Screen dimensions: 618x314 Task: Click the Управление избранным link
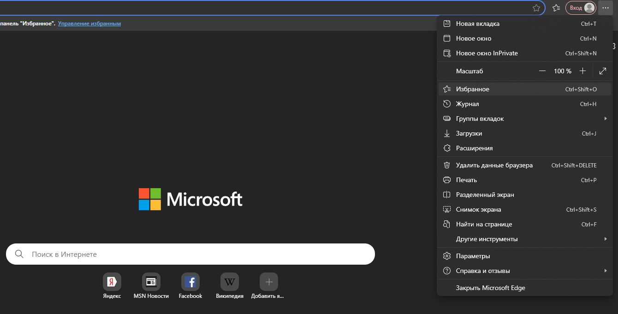89,24
